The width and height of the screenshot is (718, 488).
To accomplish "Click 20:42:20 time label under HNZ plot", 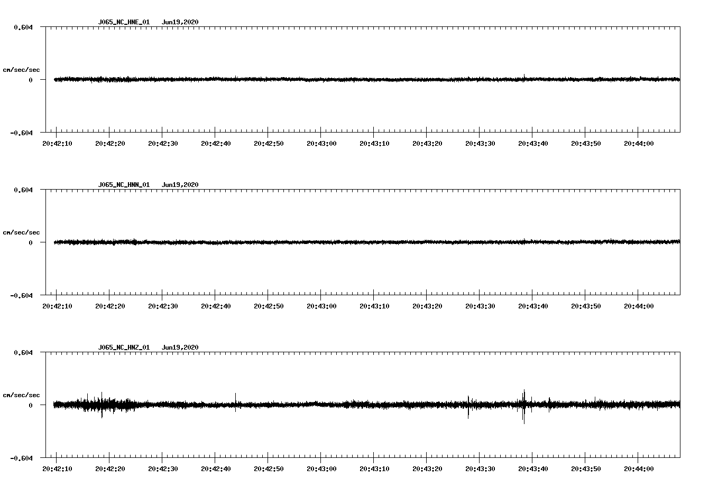I will pyautogui.click(x=110, y=469).
